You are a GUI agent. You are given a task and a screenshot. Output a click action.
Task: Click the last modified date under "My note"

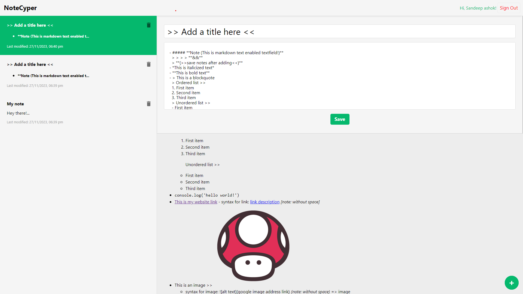click(x=35, y=122)
